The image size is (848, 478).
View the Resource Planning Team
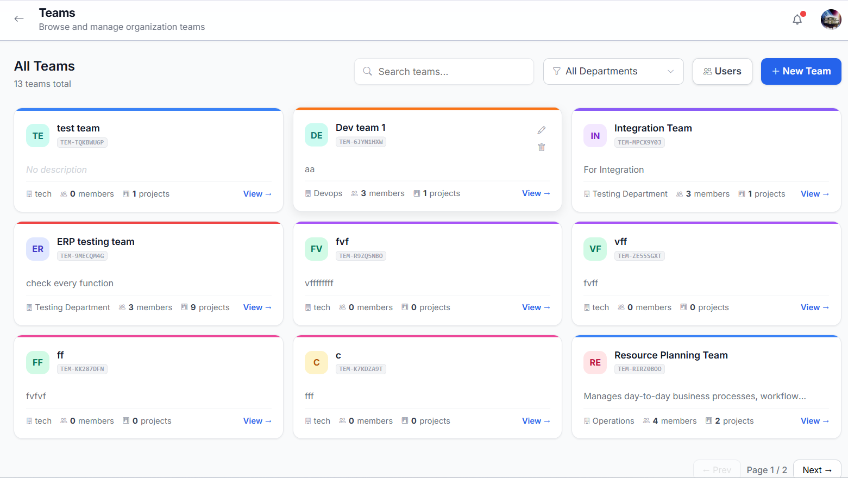814,421
